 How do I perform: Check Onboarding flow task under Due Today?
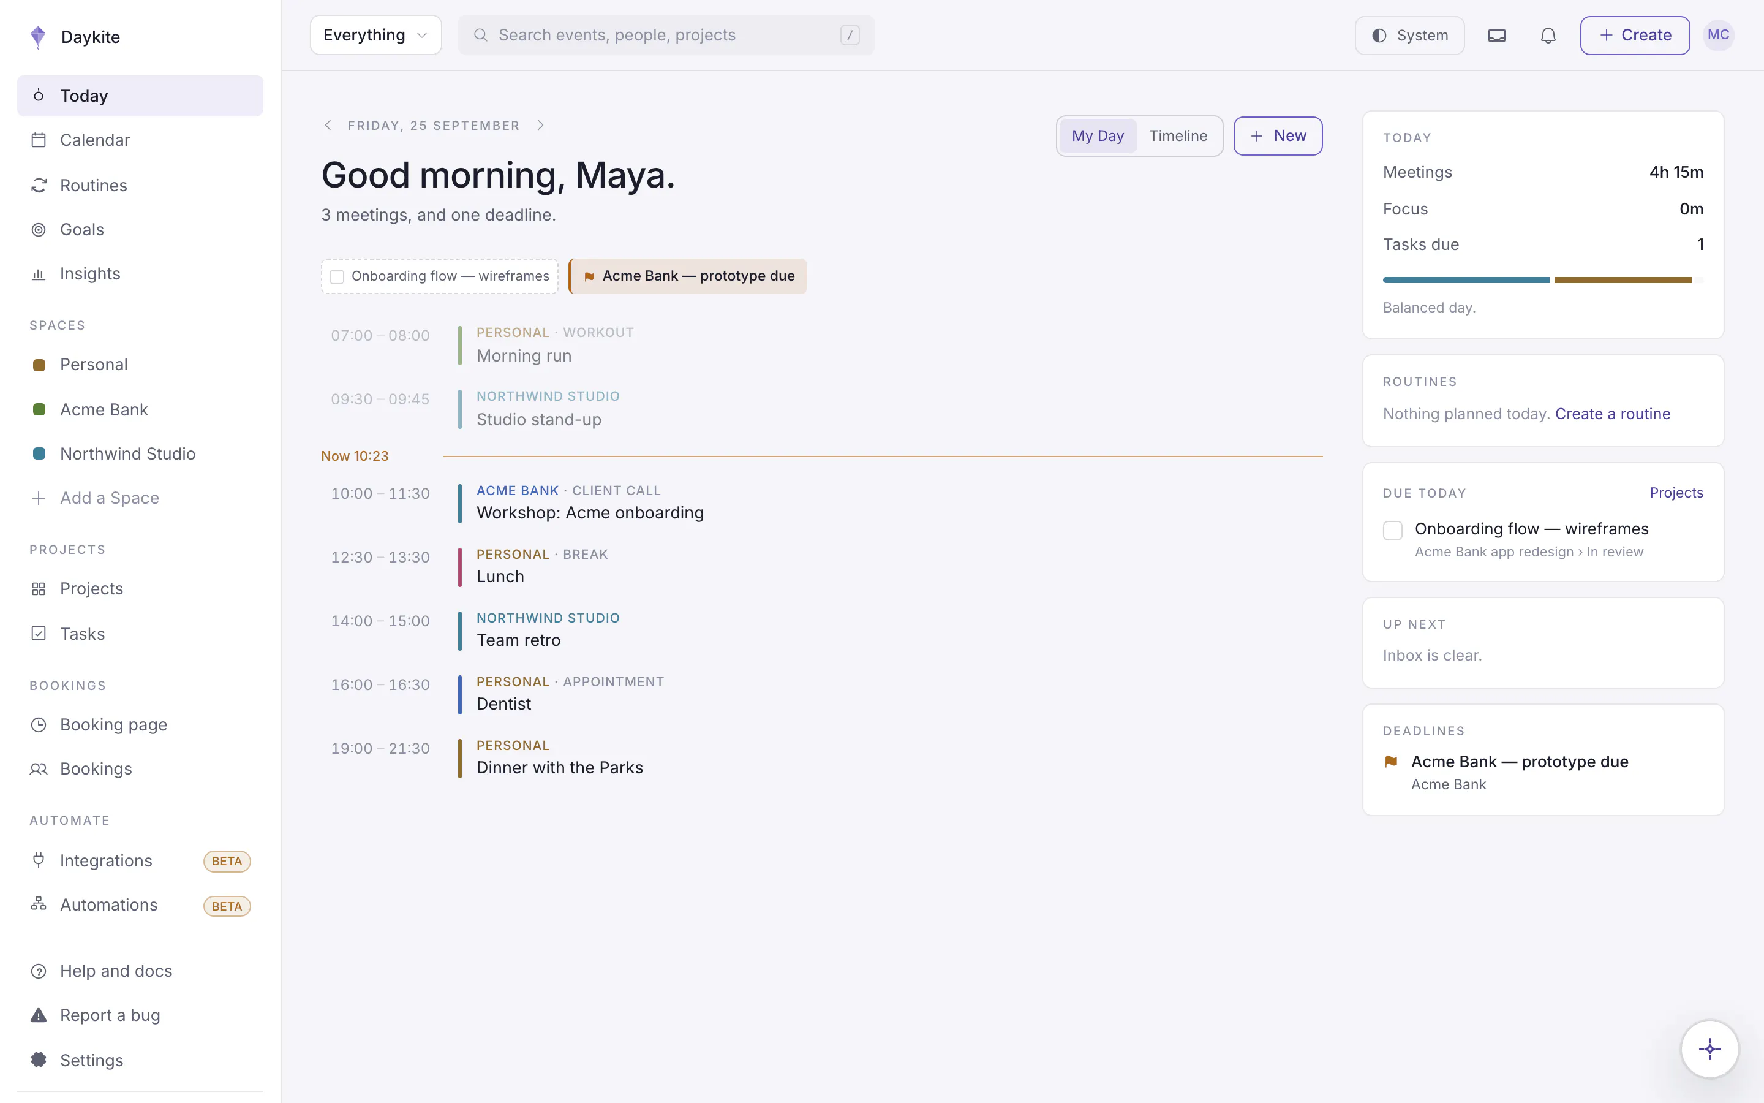pyautogui.click(x=1392, y=530)
